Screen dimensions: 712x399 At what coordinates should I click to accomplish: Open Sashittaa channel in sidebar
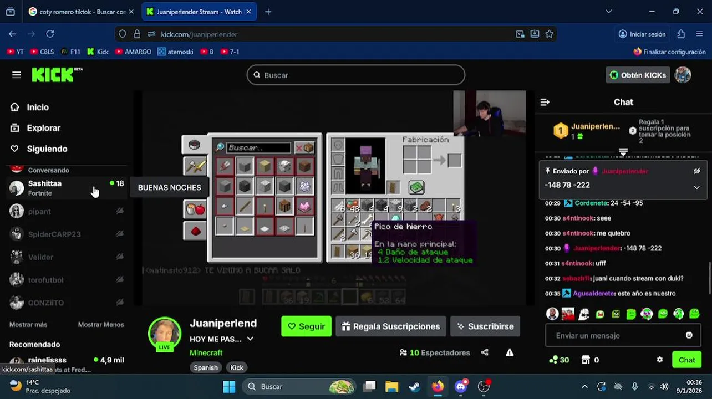(x=67, y=188)
